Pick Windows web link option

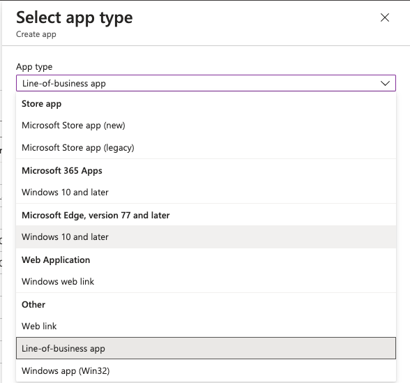(206, 282)
